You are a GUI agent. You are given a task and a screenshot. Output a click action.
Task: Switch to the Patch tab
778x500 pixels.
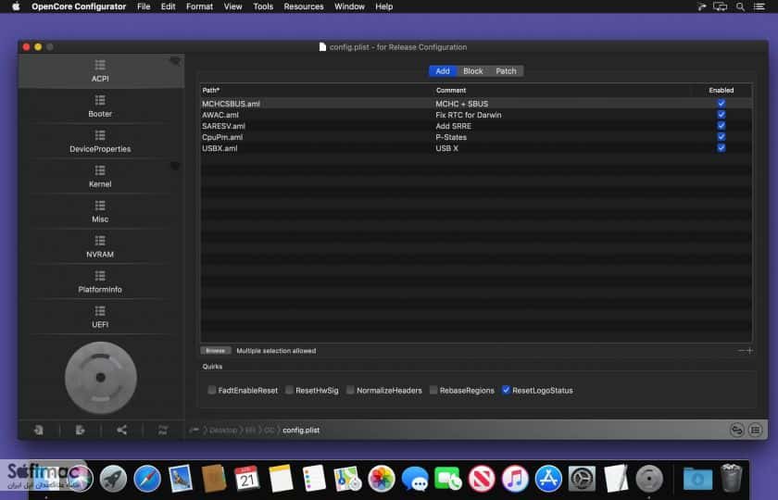click(x=506, y=71)
